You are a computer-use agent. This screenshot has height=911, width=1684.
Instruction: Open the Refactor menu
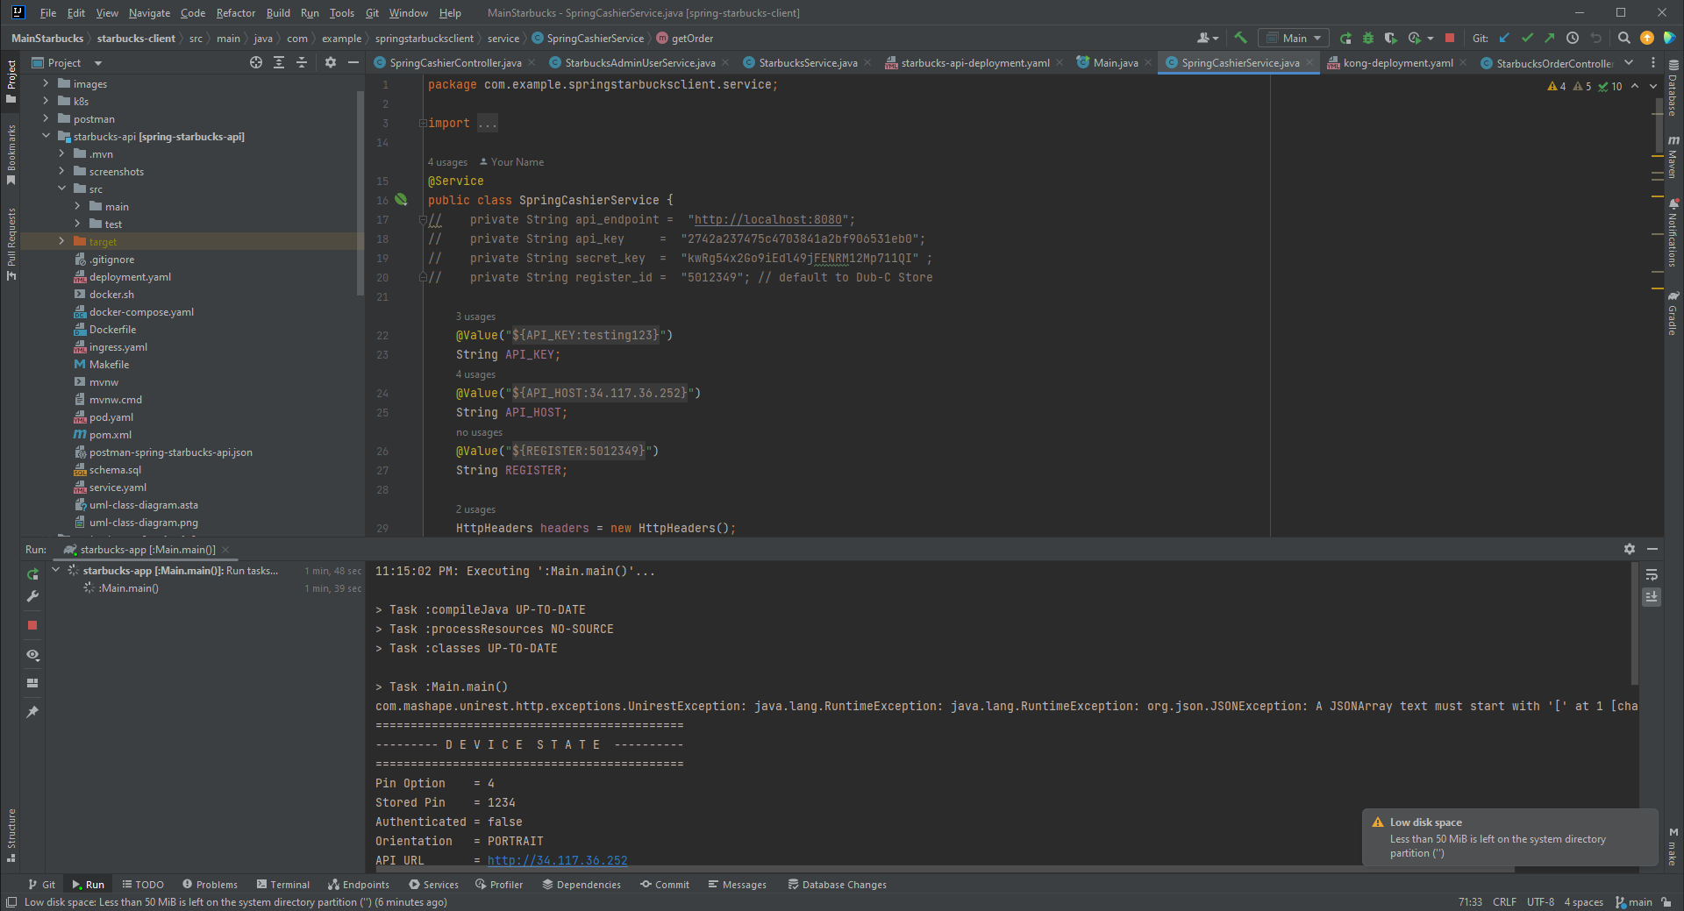coord(235,13)
